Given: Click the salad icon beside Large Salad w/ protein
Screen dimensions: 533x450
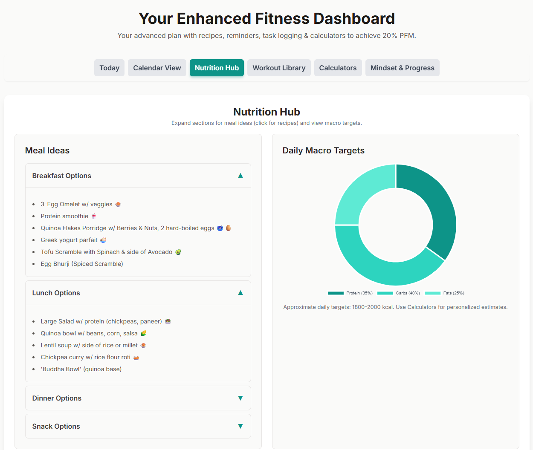Looking at the screenshot, I should (x=168, y=321).
